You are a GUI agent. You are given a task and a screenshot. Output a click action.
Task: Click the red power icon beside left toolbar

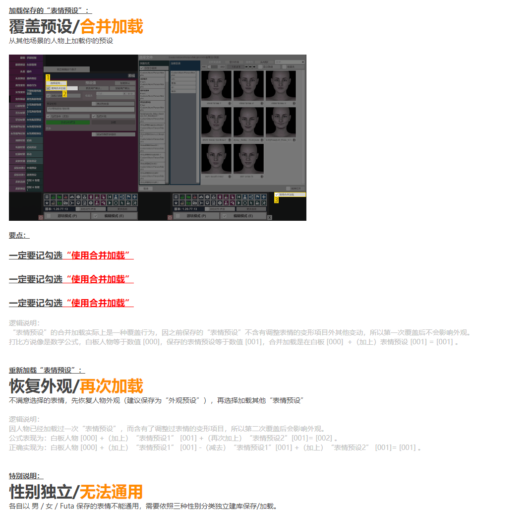(x=41, y=217)
